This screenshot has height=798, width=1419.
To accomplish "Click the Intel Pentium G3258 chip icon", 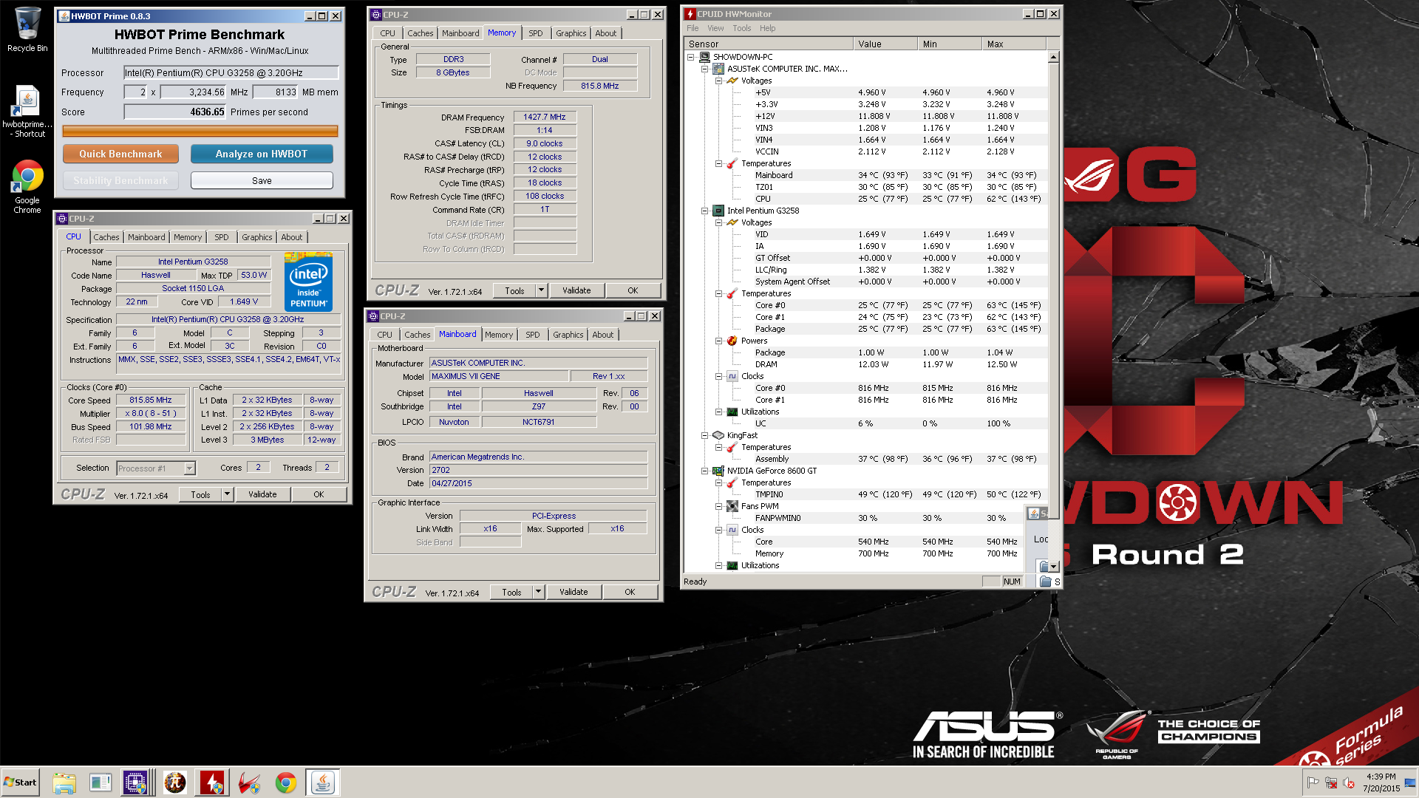I will (x=718, y=211).
